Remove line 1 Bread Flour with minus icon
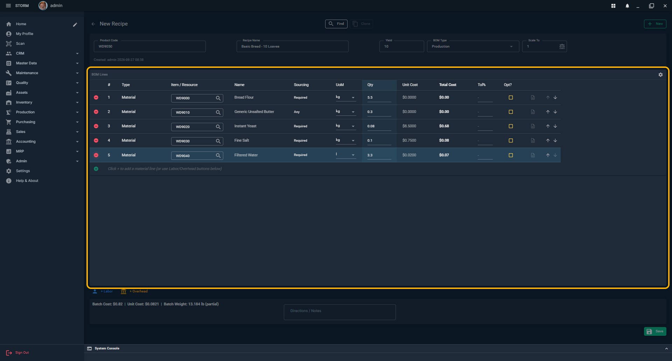Image resolution: width=672 pixels, height=361 pixels. (x=96, y=98)
